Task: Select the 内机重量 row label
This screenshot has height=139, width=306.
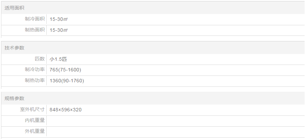Action: pos(35,120)
